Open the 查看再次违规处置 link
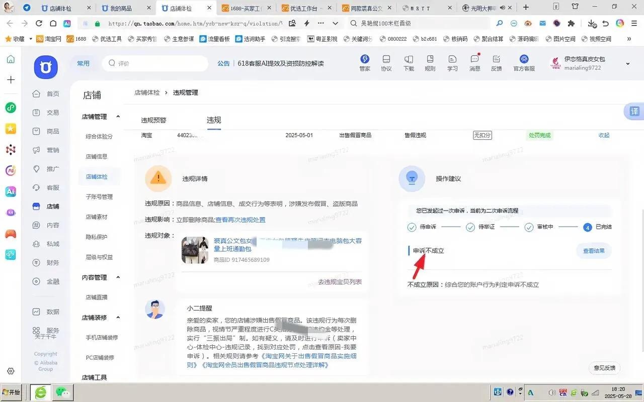Screen dimensions: 644x402 click(240, 220)
